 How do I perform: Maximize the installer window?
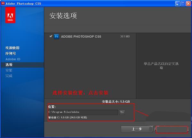[183, 4]
